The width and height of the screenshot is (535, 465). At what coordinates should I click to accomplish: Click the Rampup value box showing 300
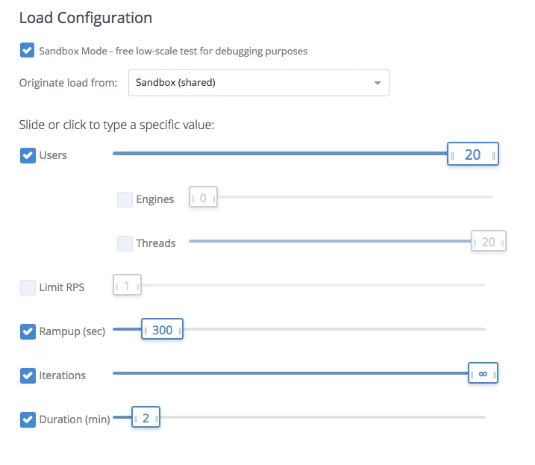(162, 330)
